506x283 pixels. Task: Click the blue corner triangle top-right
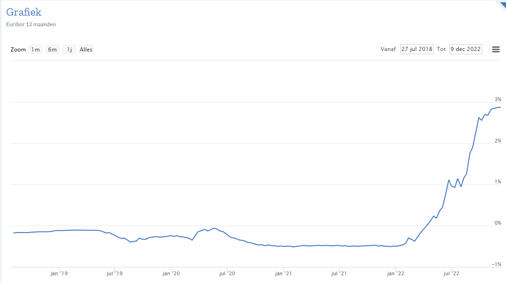point(502,4)
